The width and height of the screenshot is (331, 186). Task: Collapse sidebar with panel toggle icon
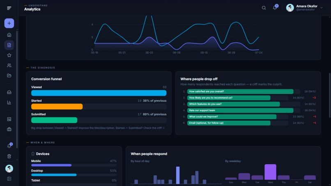coord(9,179)
